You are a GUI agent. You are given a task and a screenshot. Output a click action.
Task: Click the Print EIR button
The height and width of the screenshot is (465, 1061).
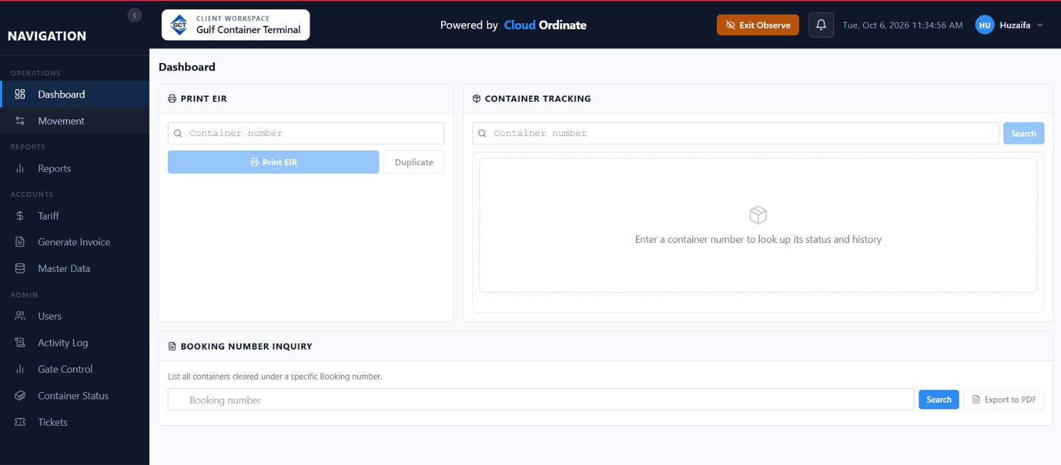click(273, 162)
